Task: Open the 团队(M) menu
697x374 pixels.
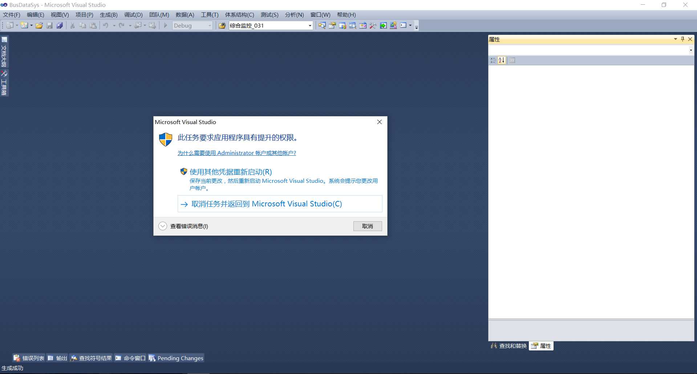Action: point(159,15)
